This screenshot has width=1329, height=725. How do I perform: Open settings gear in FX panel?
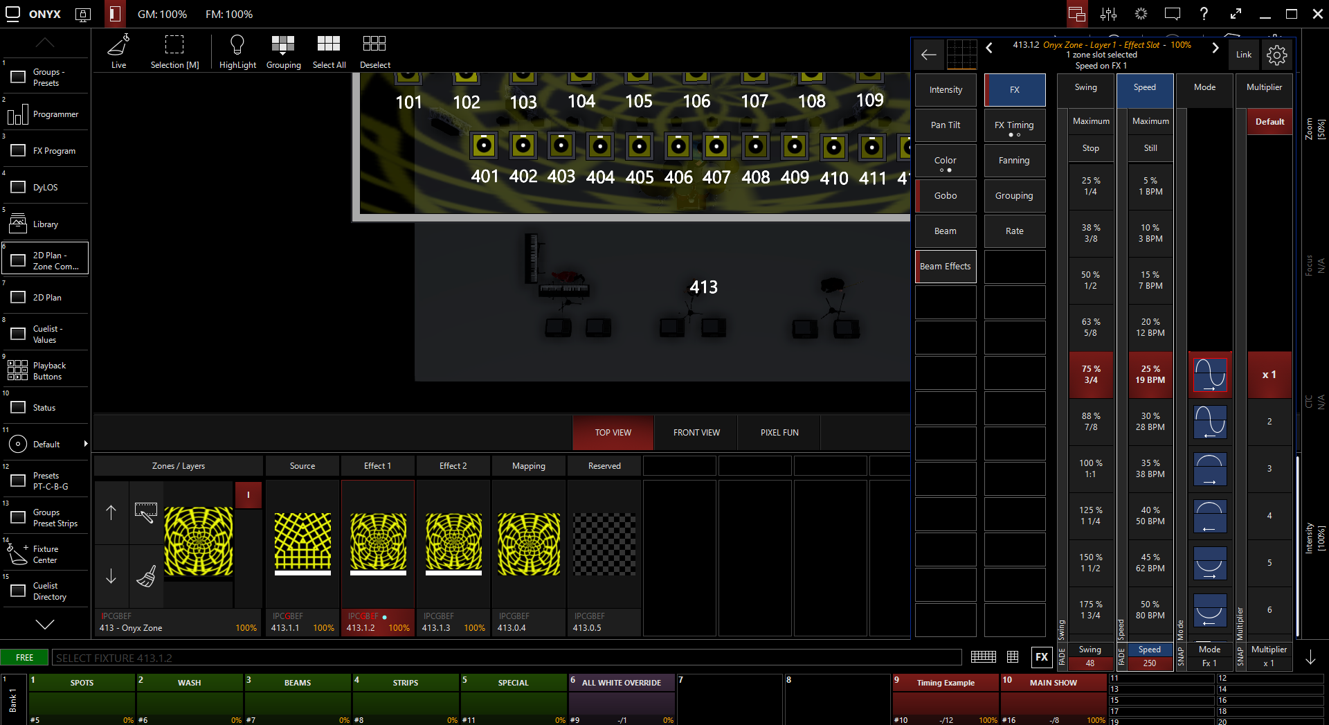pos(1276,55)
